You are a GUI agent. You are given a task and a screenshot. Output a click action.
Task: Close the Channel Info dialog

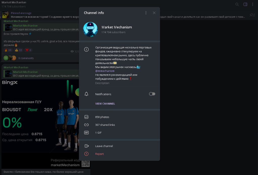(x=154, y=13)
